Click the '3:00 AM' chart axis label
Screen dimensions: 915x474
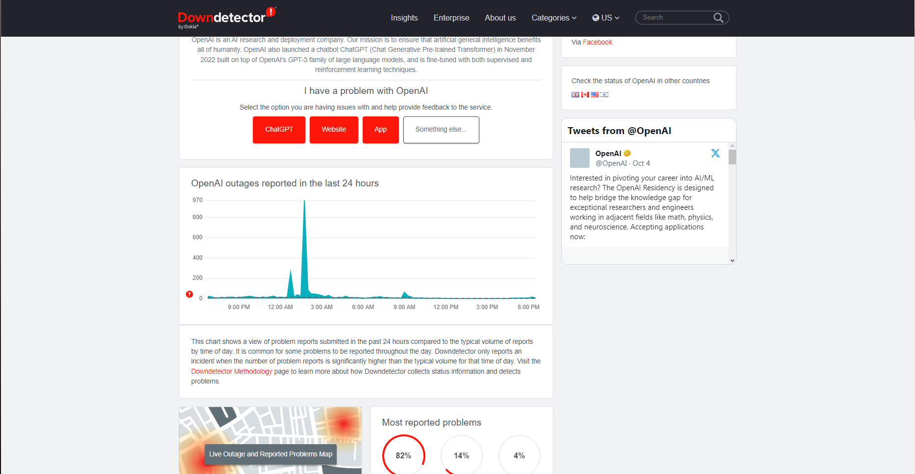(321, 307)
